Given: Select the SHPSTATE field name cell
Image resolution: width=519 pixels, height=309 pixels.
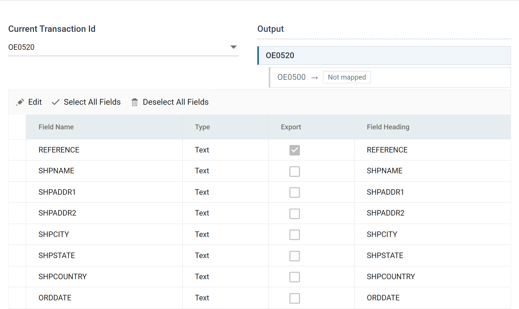Looking at the screenshot, I should tap(104, 255).
